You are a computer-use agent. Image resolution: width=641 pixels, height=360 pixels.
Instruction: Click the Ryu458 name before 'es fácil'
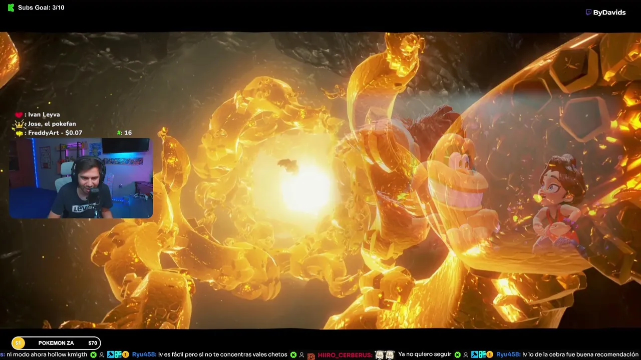(145, 354)
